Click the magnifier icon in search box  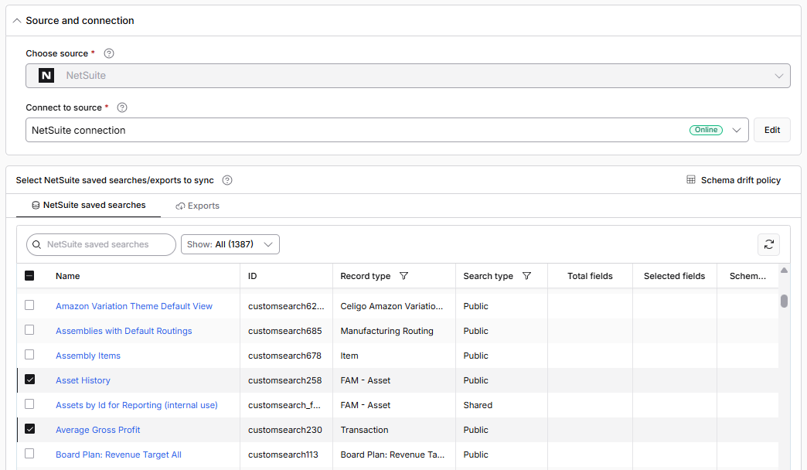[36, 244]
